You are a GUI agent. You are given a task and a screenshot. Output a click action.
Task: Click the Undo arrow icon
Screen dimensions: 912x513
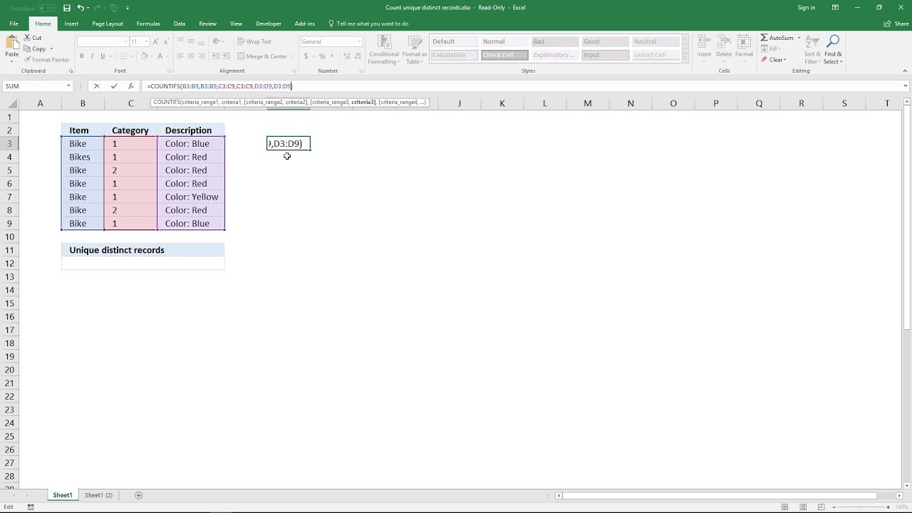click(x=81, y=8)
